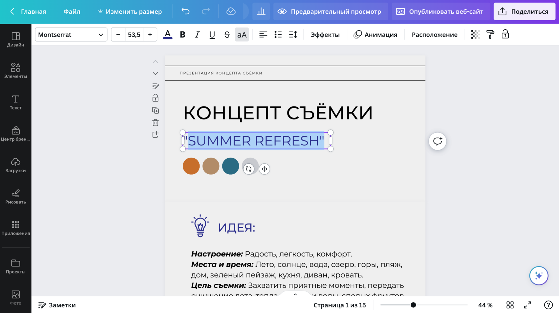Lock the page using padlock icon
The height and width of the screenshot is (313, 559).
pyautogui.click(x=155, y=98)
